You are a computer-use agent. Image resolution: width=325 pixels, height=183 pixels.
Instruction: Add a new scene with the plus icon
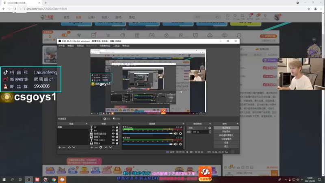pos(59,147)
